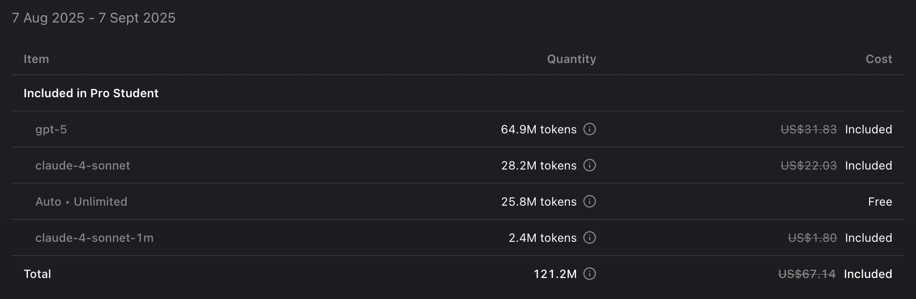
Task: Click the Item column header
Action: coord(36,59)
